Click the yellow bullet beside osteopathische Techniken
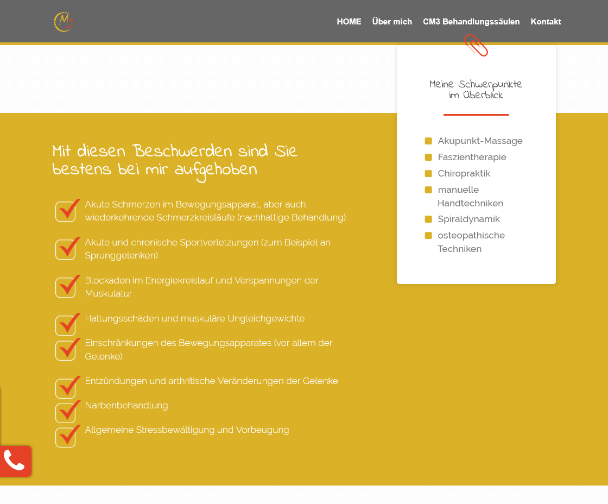 pos(428,236)
